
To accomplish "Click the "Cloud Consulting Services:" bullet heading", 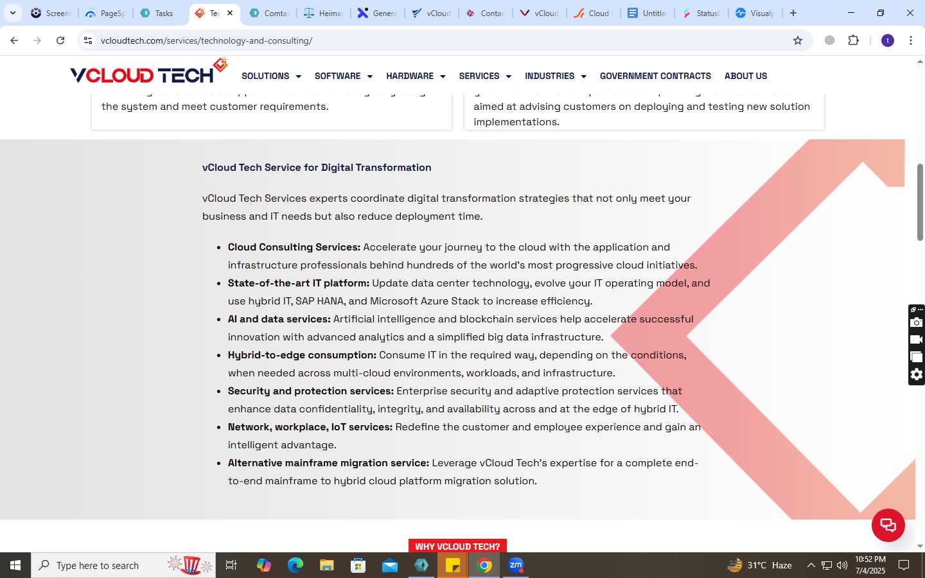I will click(294, 247).
